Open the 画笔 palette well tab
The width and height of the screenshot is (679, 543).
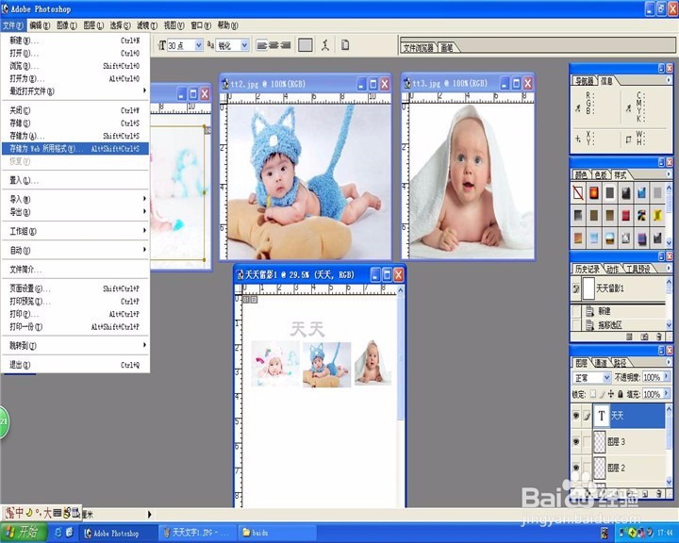point(446,48)
